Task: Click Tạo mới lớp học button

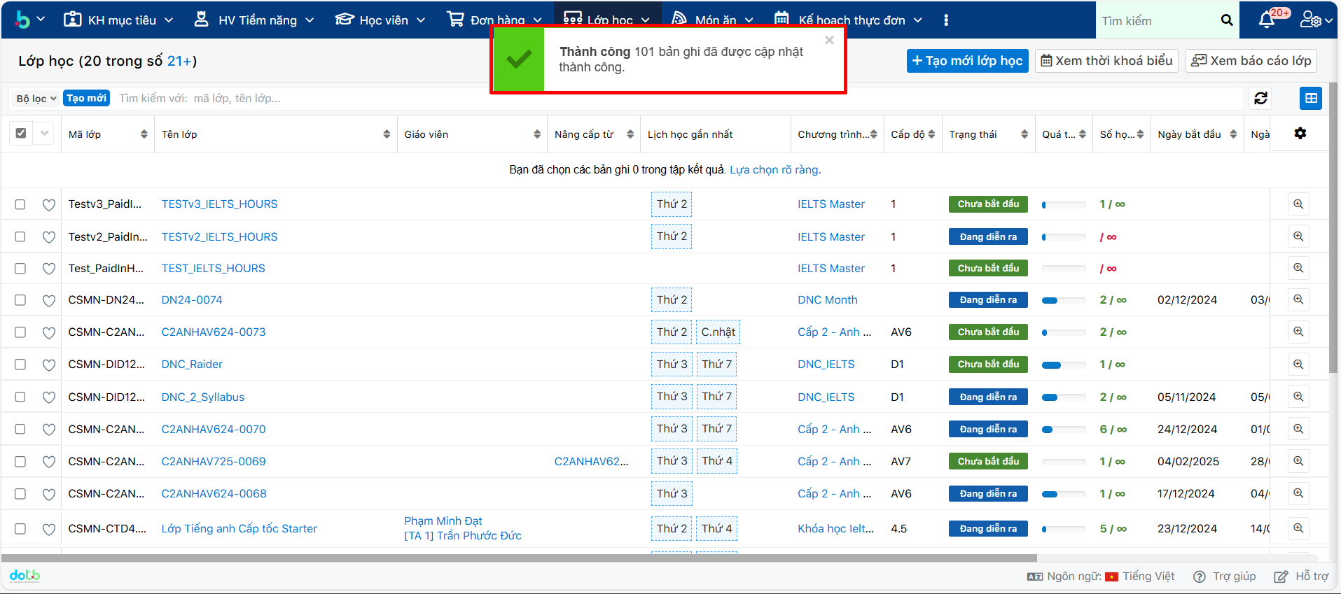Action: 967,61
